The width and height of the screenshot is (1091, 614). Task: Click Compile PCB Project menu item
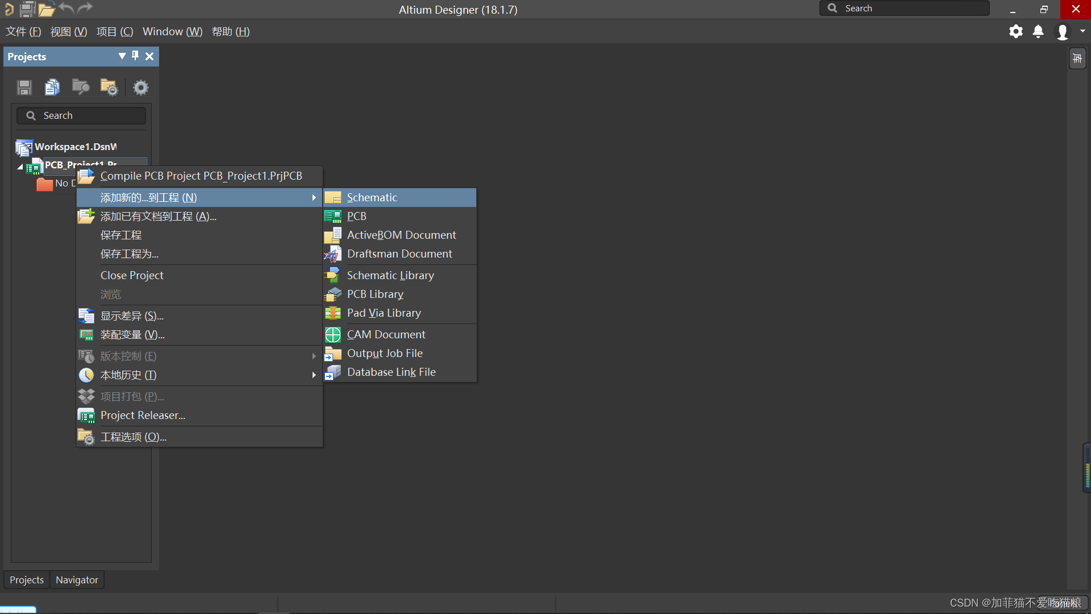(x=201, y=176)
